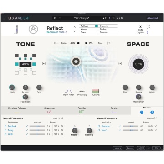
Task: Click the Dry/Wet vertical slider
Action: (x=147, y=29)
